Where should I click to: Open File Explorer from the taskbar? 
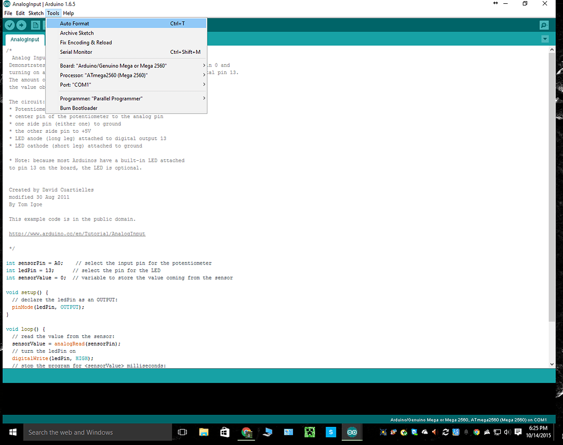[x=203, y=432]
